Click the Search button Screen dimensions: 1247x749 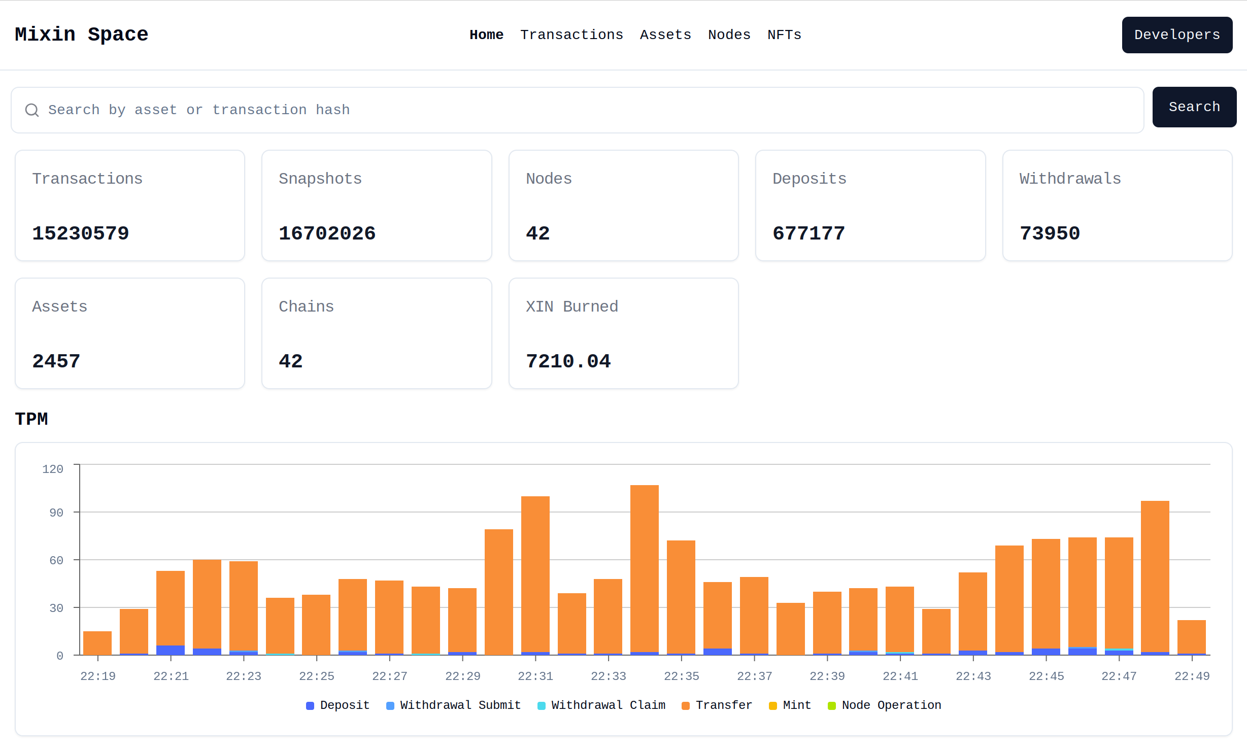1194,107
